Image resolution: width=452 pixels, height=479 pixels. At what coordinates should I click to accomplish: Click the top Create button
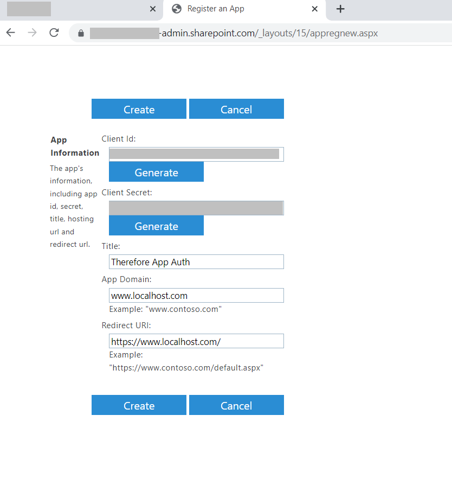click(x=139, y=109)
